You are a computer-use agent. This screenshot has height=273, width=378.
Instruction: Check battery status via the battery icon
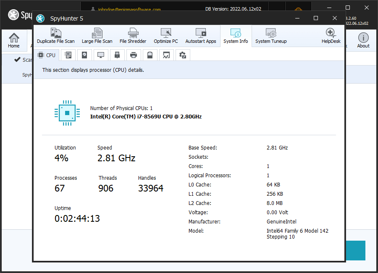click(x=150, y=55)
